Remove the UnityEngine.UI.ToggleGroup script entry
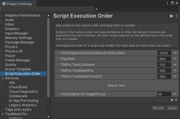 [x=175, y=94]
